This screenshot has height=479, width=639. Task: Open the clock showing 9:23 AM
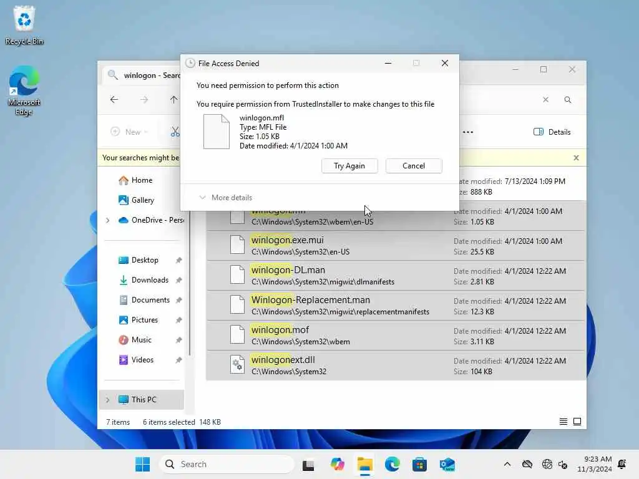coord(594,464)
